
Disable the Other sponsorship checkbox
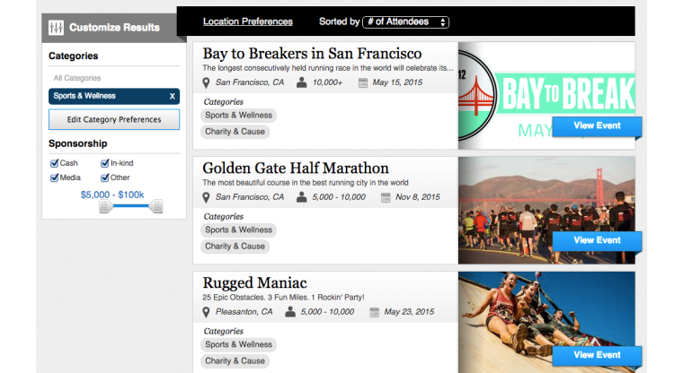tap(105, 178)
